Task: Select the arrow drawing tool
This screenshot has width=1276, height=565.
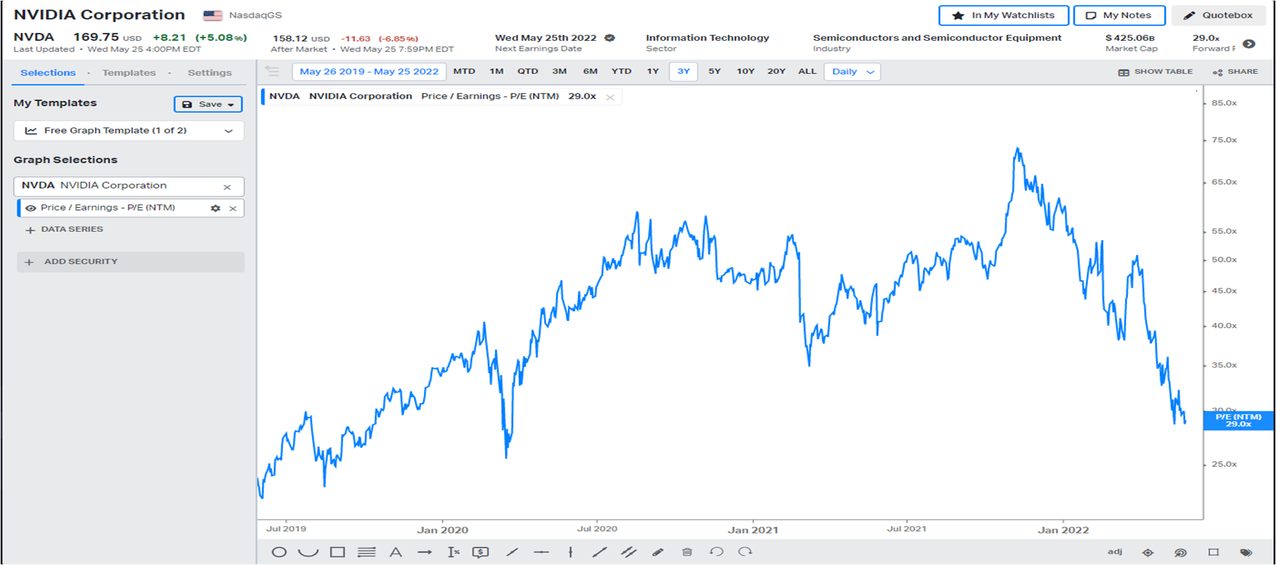Action: 425,552
